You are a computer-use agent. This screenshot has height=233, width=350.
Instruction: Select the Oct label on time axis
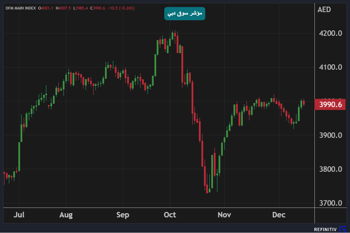[170, 215]
